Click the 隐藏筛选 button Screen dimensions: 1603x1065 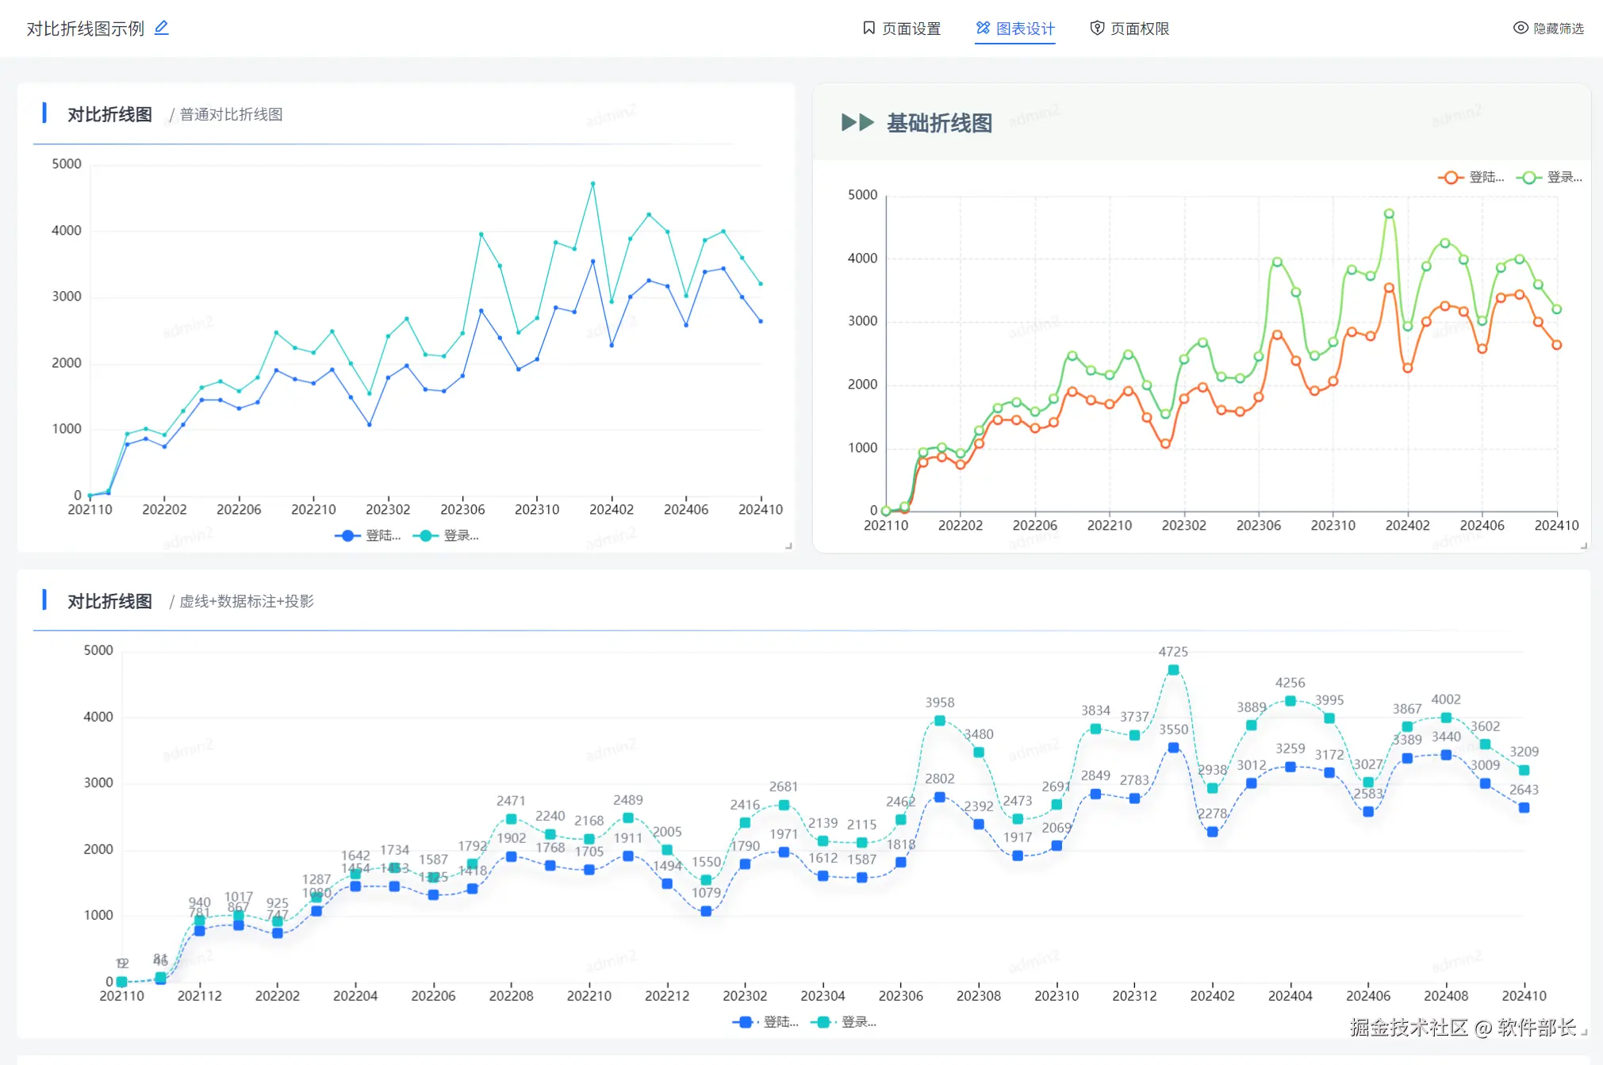(x=1548, y=29)
